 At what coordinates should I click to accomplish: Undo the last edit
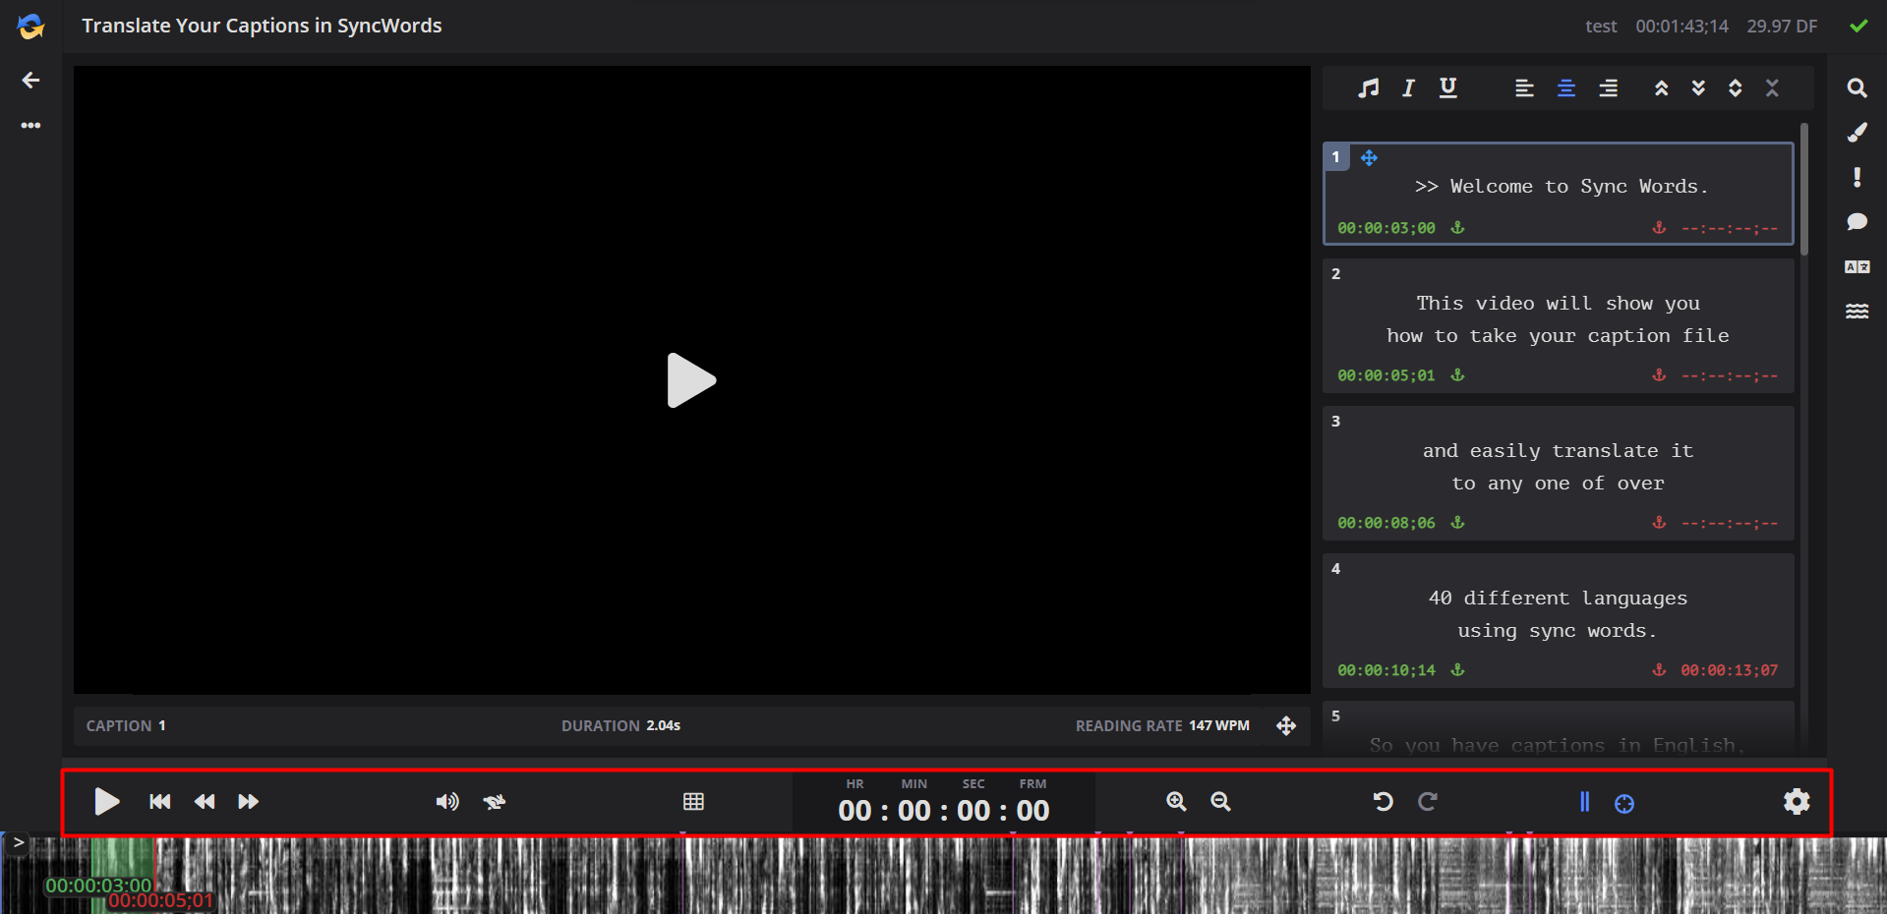[1384, 802]
